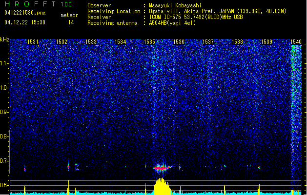Image resolution: width=307 pixels, height=195 pixels.
Task: Click the 1532 time marker
Action: [x=61, y=41]
